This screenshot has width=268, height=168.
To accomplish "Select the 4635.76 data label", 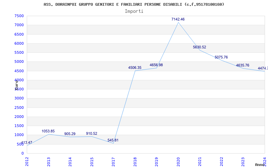I will point(243,65).
